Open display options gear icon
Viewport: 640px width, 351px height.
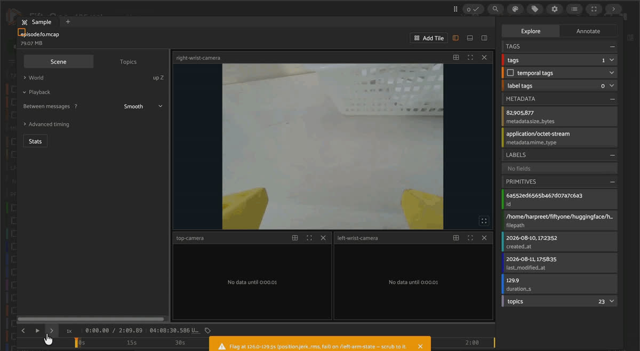pyautogui.click(x=555, y=9)
